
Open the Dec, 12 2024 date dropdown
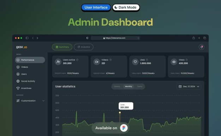coord(189,86)
